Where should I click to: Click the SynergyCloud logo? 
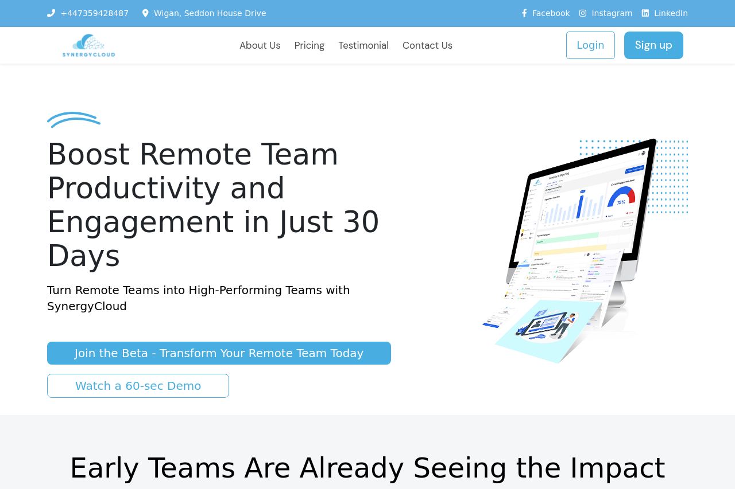pos(89,45)
